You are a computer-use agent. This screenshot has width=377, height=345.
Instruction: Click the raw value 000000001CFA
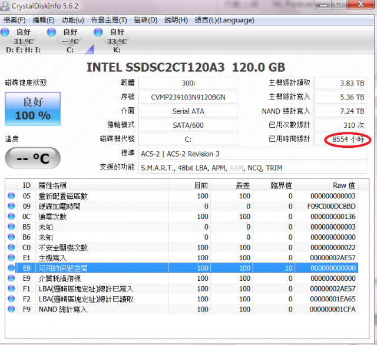point(332,309)
